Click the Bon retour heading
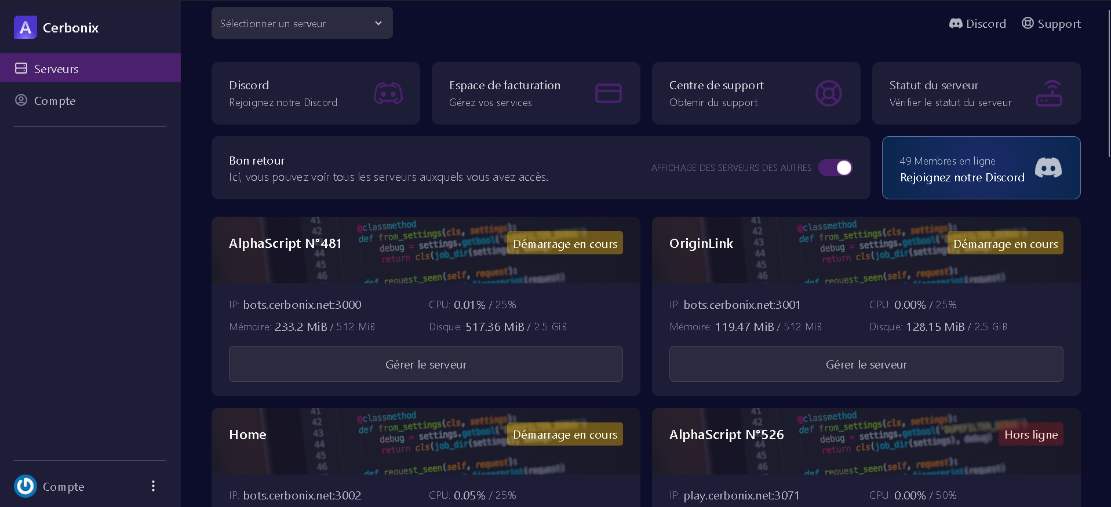Image resolution: width=1111 pixels, height=507 pixels. pos(257,161)
